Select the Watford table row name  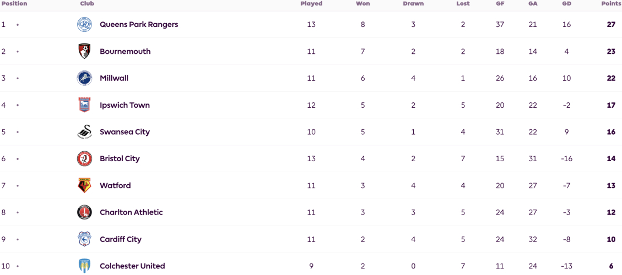115,185
